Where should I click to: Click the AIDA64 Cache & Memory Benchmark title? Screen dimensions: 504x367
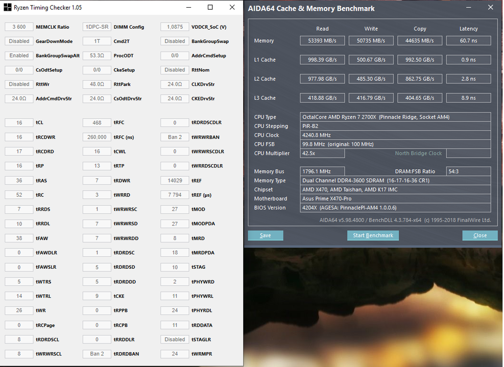311,9
